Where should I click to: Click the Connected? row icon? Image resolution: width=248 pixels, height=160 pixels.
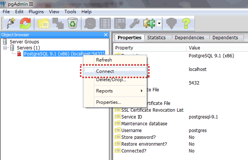118,151
